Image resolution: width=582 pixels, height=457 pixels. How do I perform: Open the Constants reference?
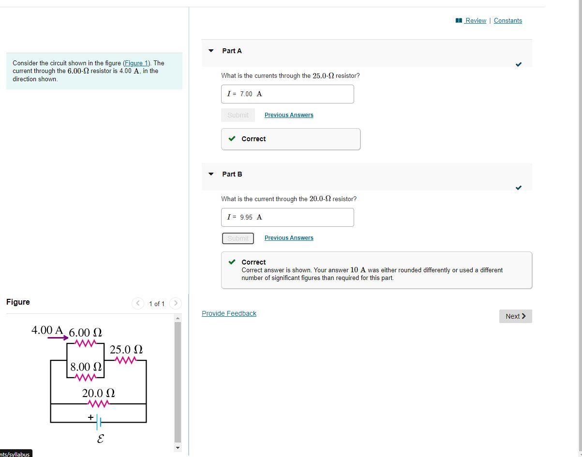[507, 20]
